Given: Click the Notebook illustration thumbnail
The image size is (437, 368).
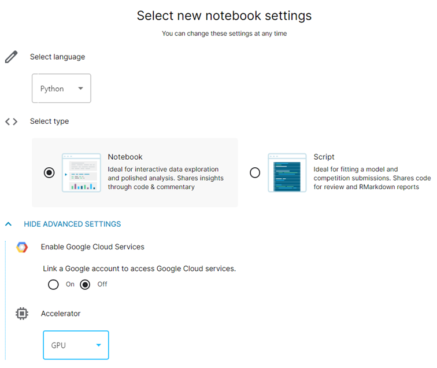Looking at the screenshot, I should tap(82, 172).
